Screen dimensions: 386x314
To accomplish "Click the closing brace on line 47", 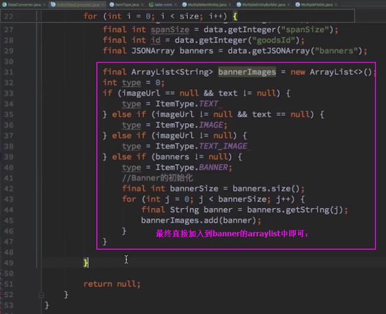I will [105, 241].
